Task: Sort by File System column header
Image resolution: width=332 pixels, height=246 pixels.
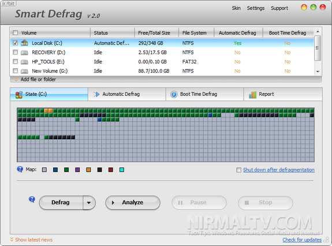Action: coord(196,33)
